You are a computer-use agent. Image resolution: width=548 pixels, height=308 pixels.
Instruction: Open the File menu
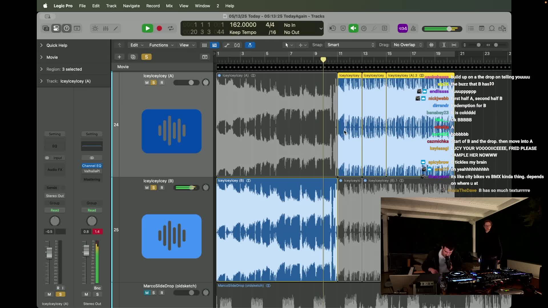(82, 6)
